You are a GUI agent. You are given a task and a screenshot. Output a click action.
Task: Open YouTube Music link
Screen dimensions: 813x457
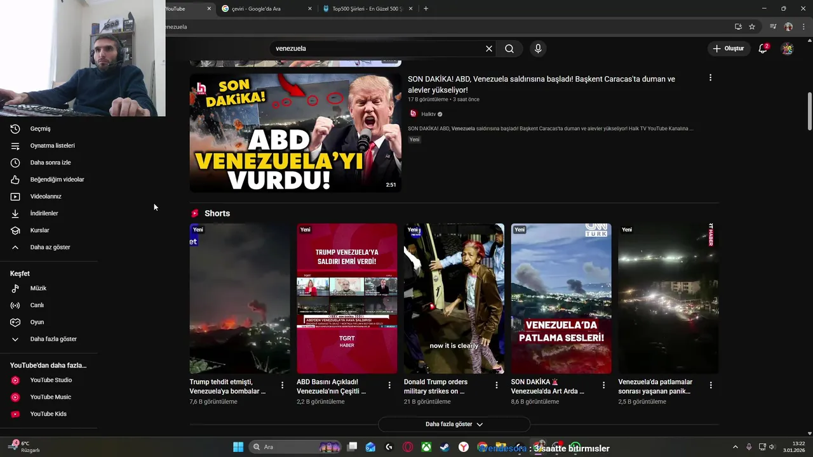coord(50,397)
